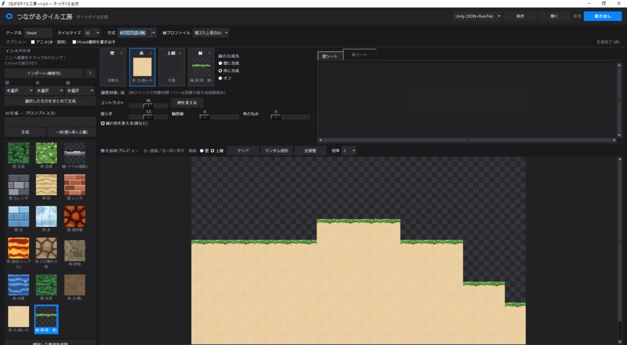Select the 壁に合成 radio option
Viewport: 627px width, 345px height.
[220, 64]
